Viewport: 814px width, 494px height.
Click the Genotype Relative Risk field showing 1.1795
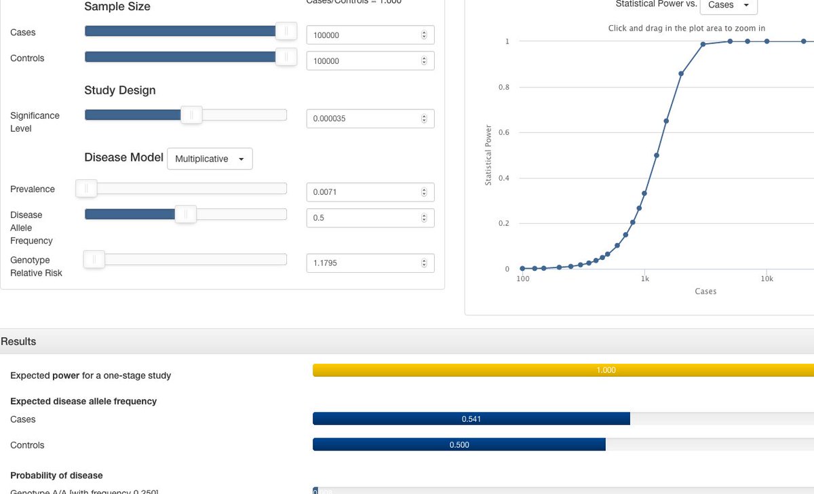click(x=370, y=263)
